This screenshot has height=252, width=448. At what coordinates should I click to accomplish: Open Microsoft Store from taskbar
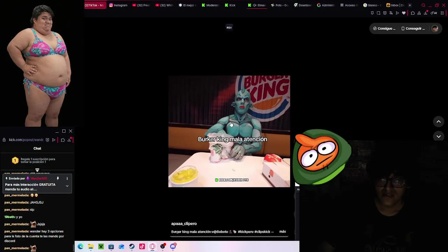pos(111,247)
